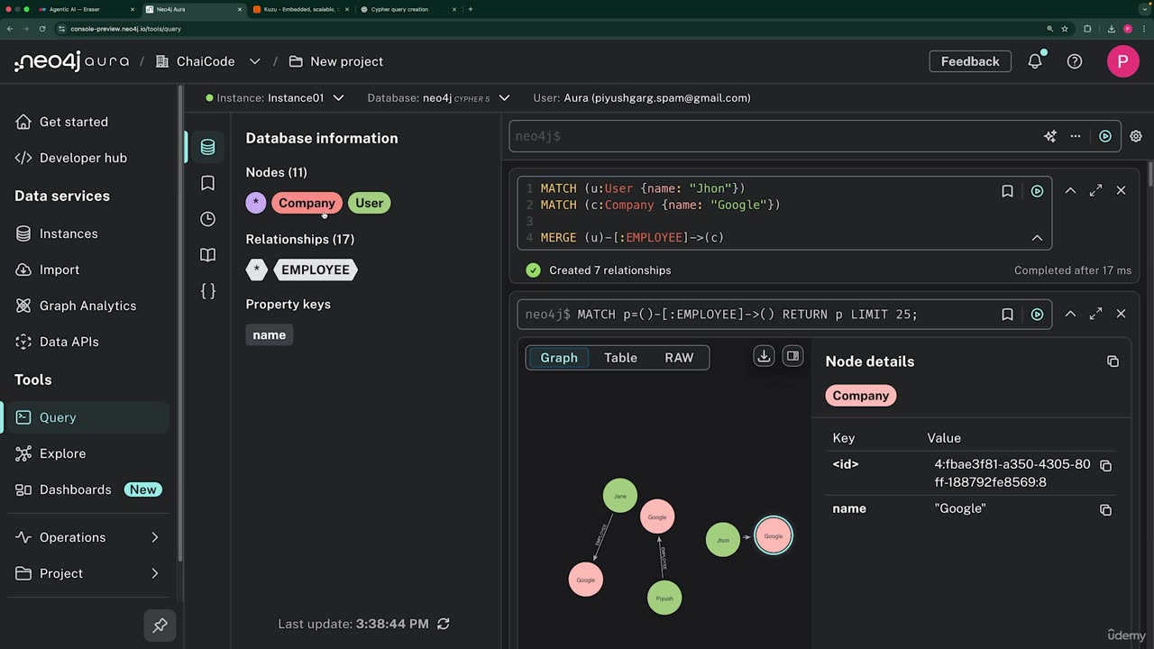
Task: Collapse the graph result frame
Action: pos(1070,315)
